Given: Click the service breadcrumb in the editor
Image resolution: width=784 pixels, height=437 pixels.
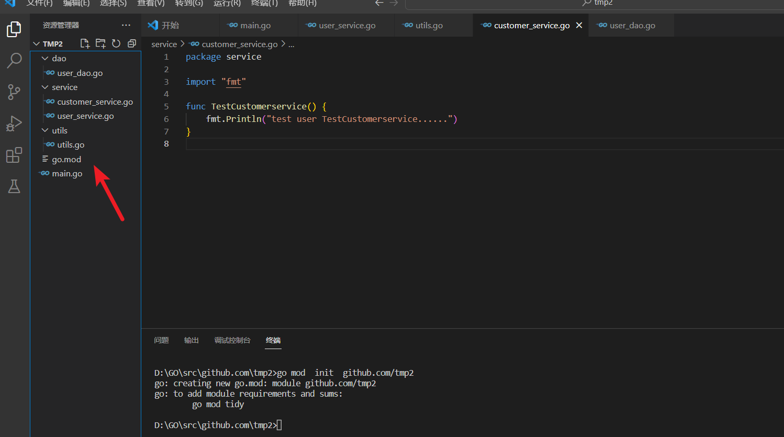Looking at the screenshot, I should [x=164, y=44].
